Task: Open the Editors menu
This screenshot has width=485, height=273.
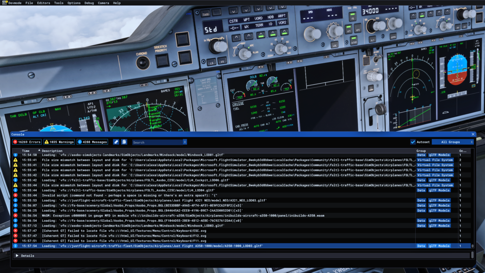Action: pos(44,3)
